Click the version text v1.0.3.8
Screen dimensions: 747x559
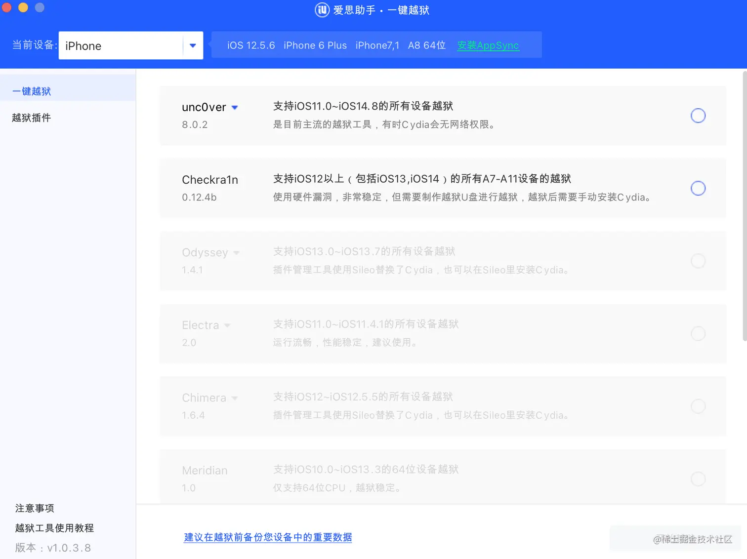pos(69,548)
